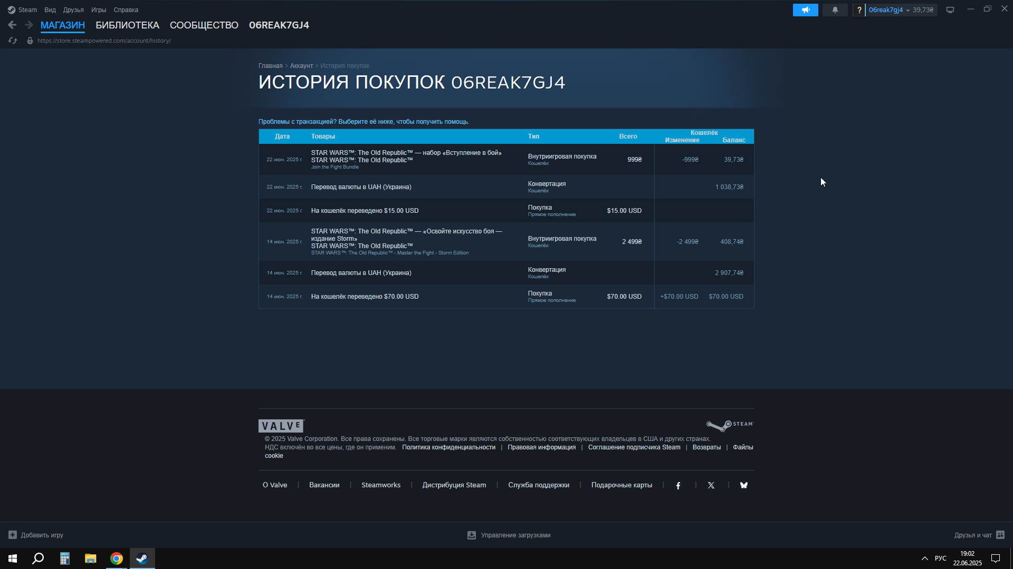Screen dimensions: 1013x569
Task: Launch Calculator from taskbar
Action: click(x=64, y=558)
